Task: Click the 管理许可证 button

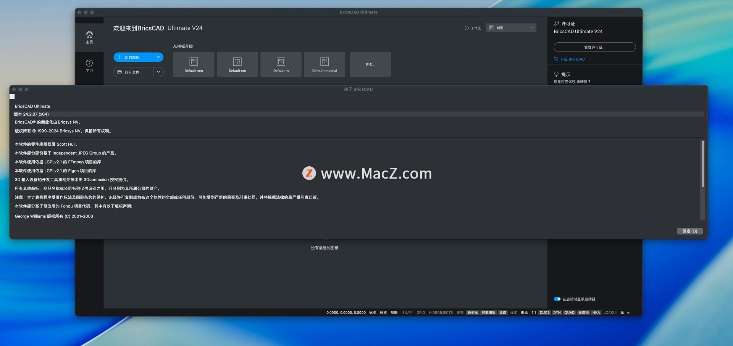Action: (594, 47)
